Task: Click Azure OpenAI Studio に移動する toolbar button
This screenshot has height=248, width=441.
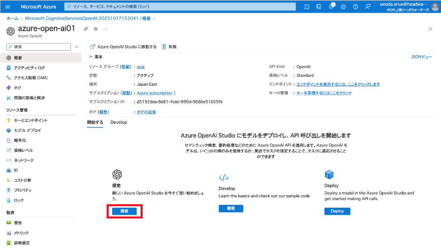Action: (123, 47)
